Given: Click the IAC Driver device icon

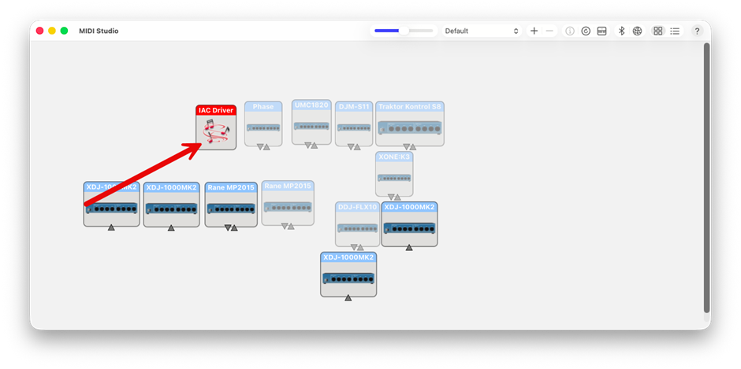Looking at the screenshot, I should (216, 133).
